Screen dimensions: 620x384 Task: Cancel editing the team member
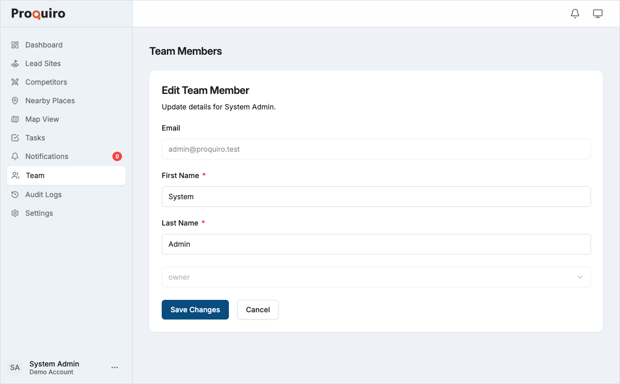[257, 310]
